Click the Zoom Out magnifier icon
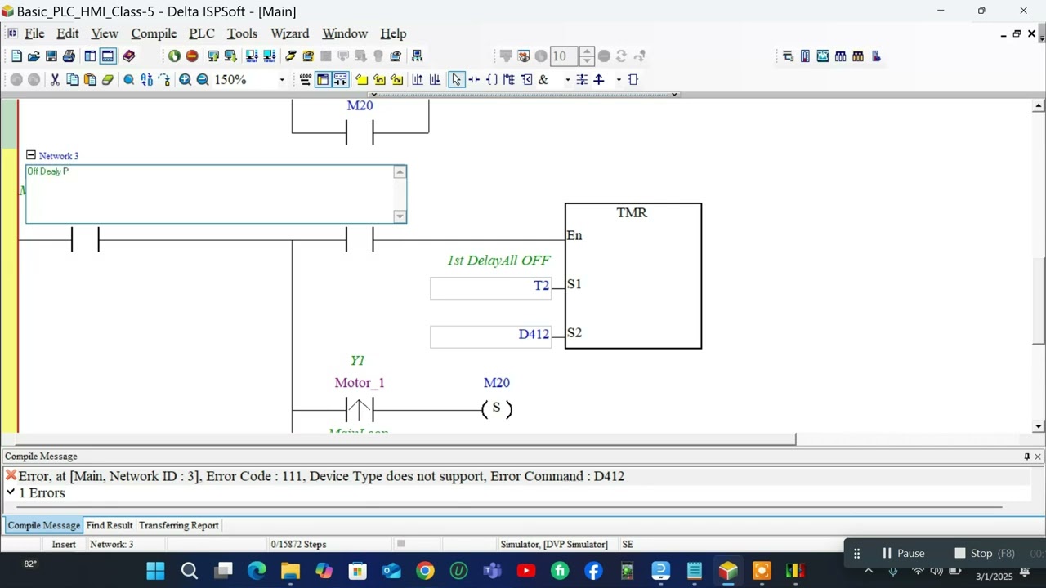Screen dimensions: 1046x588 click(203, 80)
